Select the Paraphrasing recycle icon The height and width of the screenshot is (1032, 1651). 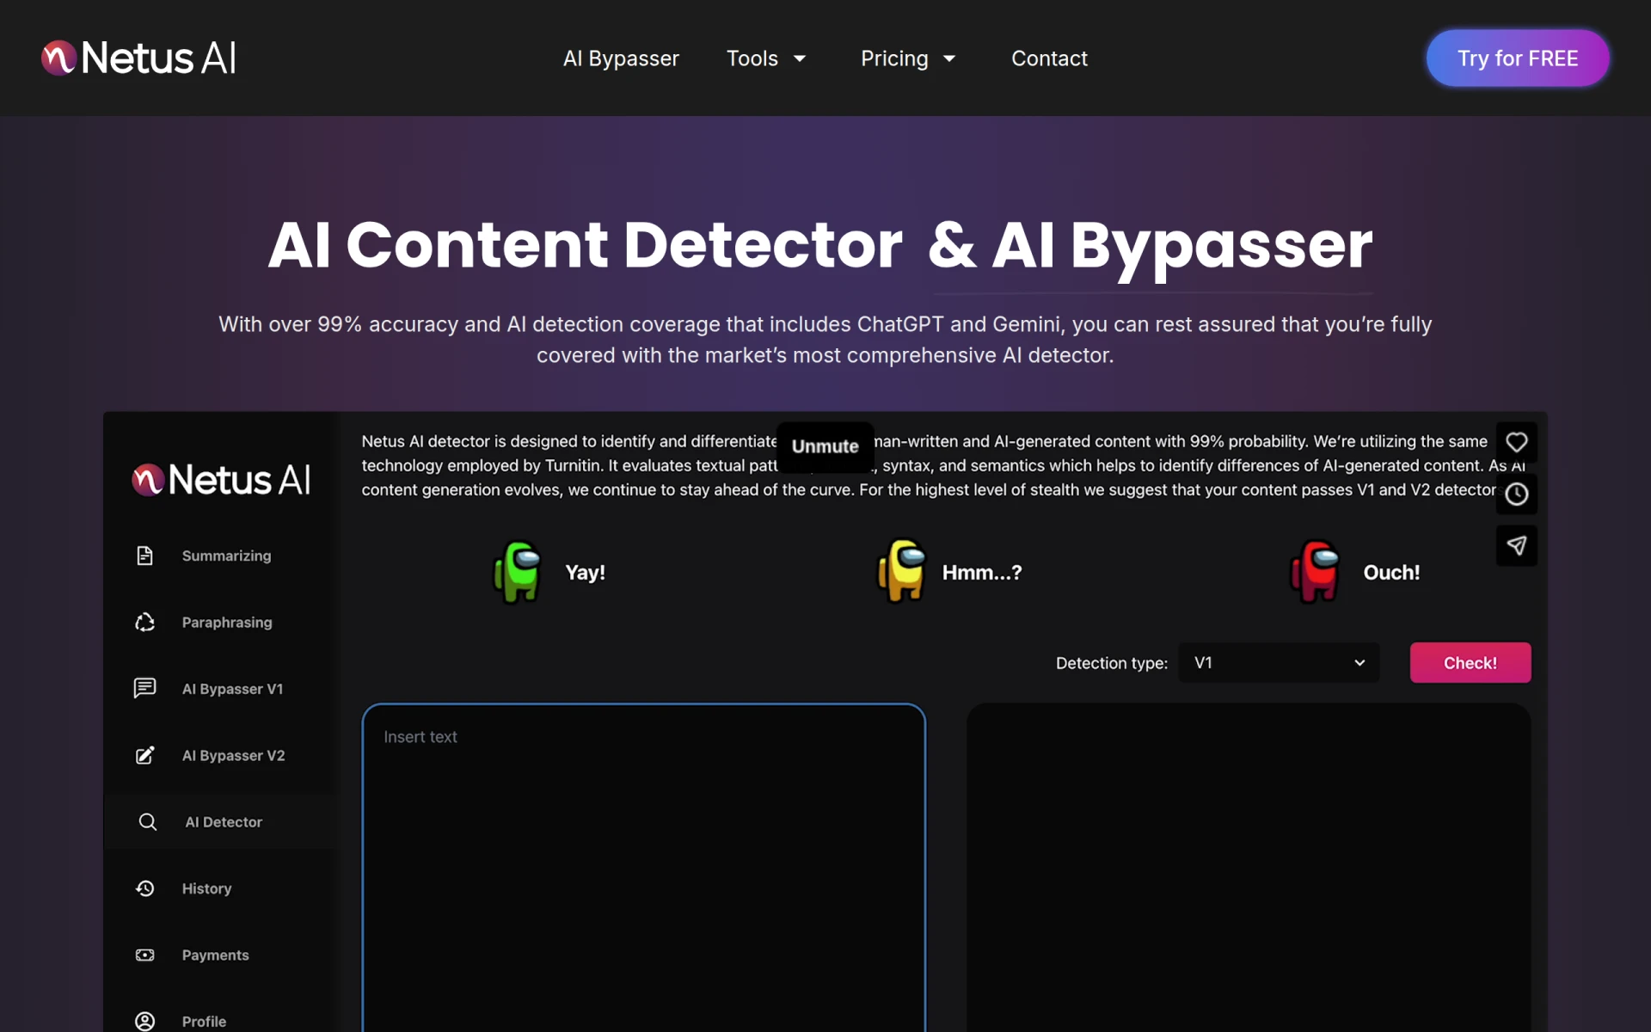[x=144, y=622]
